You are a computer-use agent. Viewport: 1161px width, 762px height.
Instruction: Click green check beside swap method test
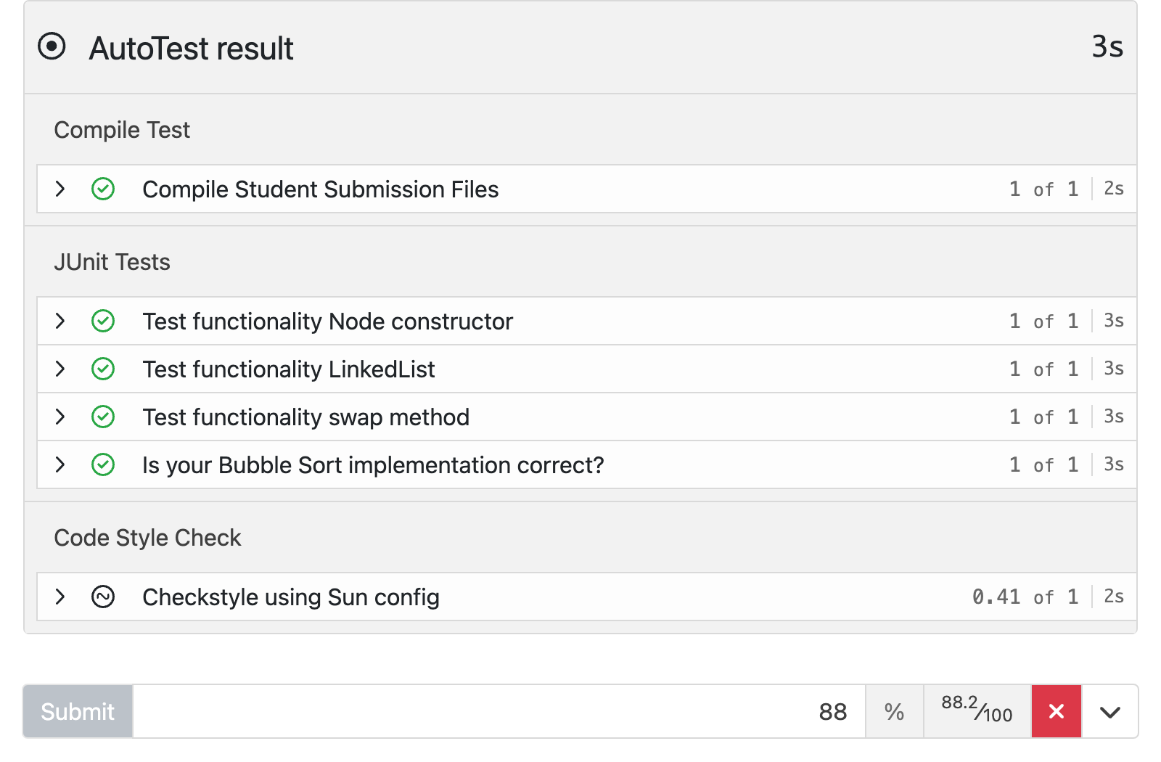pyautogui.click(x=103, y=417)
